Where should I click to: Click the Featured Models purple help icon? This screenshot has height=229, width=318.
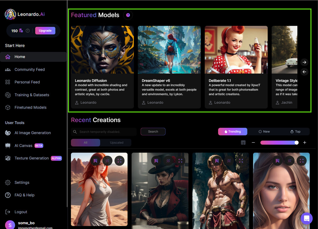[x=128, y=15]
